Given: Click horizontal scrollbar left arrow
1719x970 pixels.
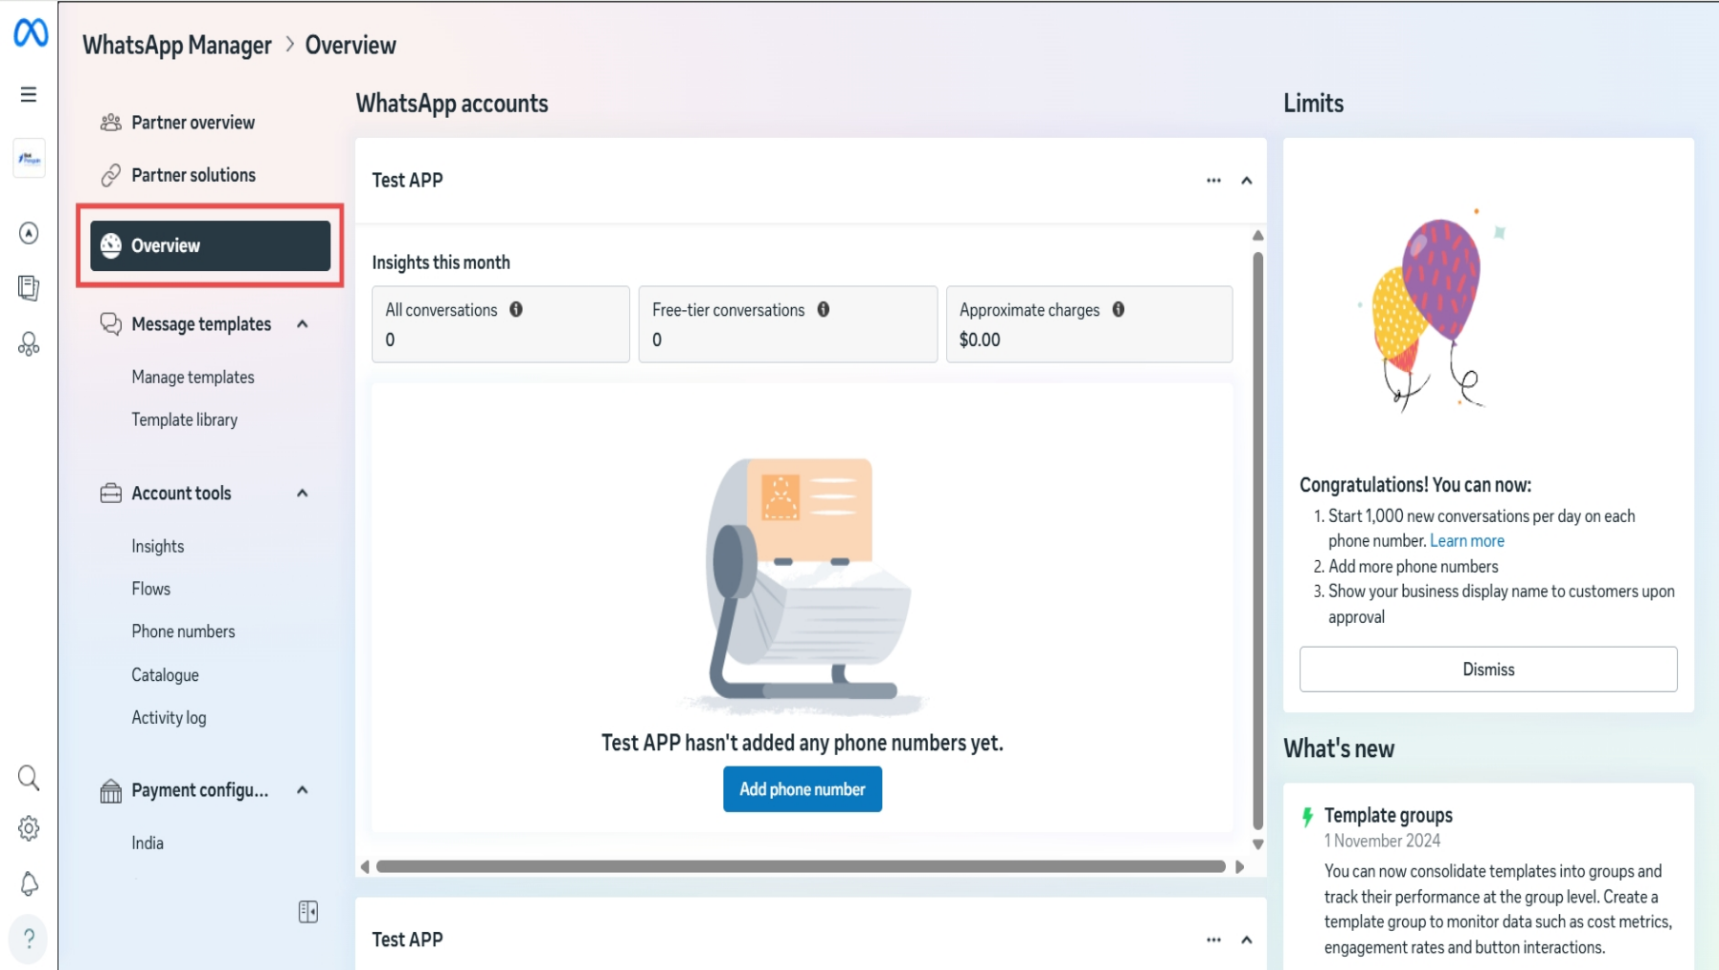Looking at the screenshot, I should (365, 866).
